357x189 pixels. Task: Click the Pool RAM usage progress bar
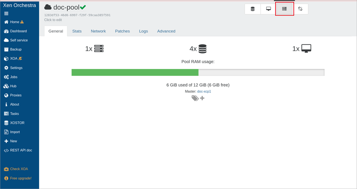click(x=198, y=72)
